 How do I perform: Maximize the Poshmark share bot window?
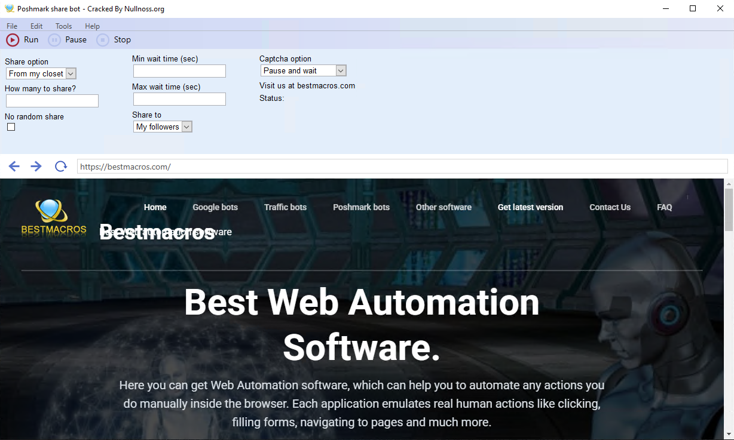693,9
